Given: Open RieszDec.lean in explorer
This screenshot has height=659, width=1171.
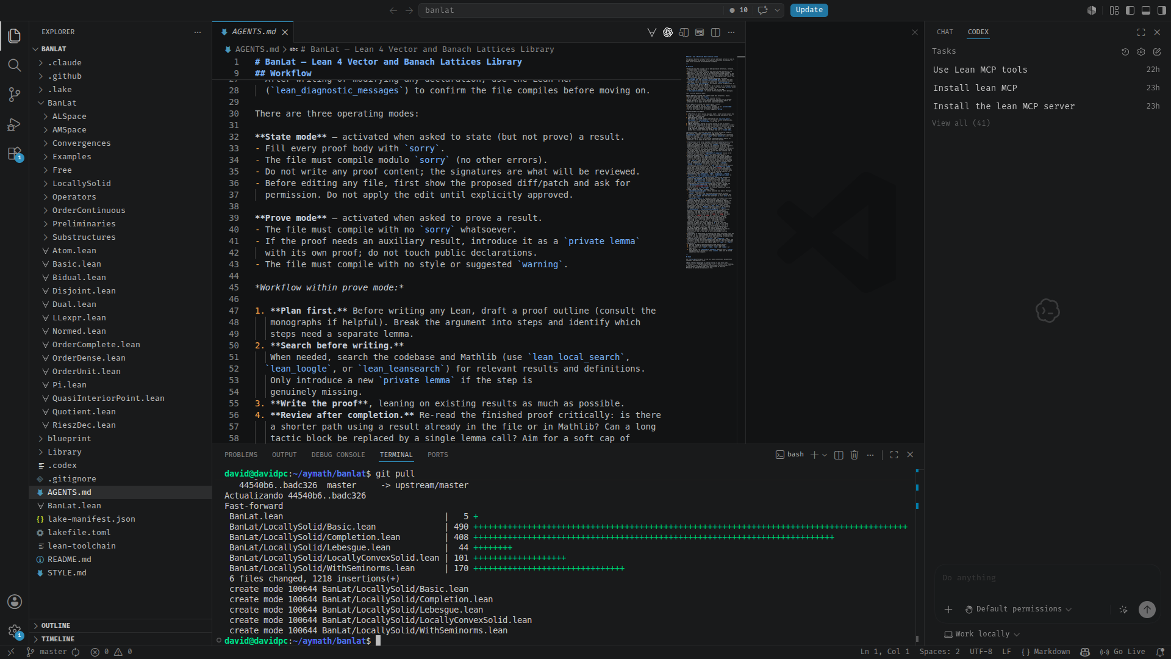Looking at the screenshot, I should pos(84,425).
